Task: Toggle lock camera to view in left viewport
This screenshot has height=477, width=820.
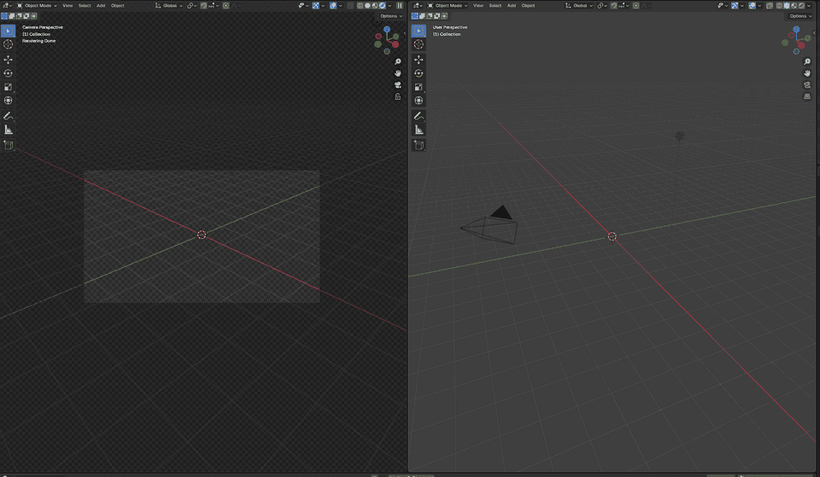Action: pos(397,96)
